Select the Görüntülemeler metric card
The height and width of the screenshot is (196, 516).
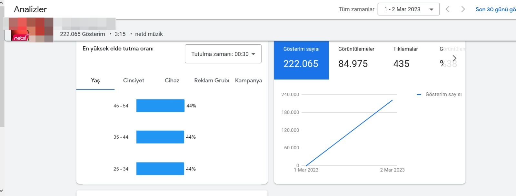click(x=356, y=60)
